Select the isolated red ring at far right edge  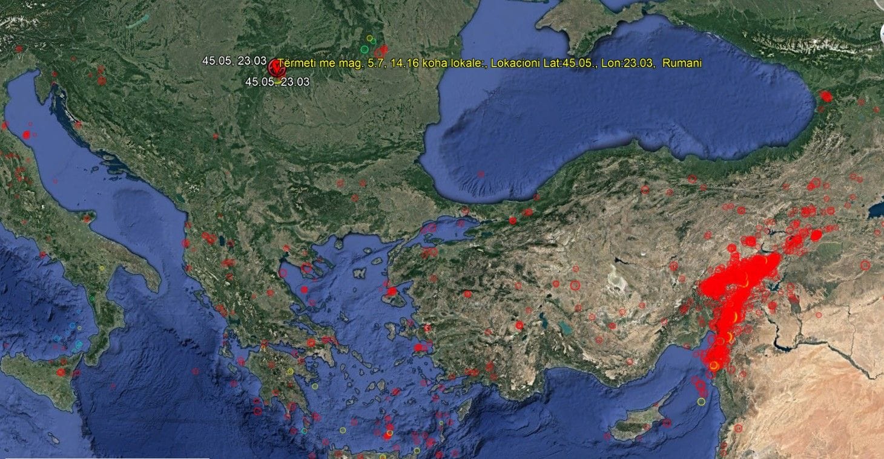coord(865,265)
